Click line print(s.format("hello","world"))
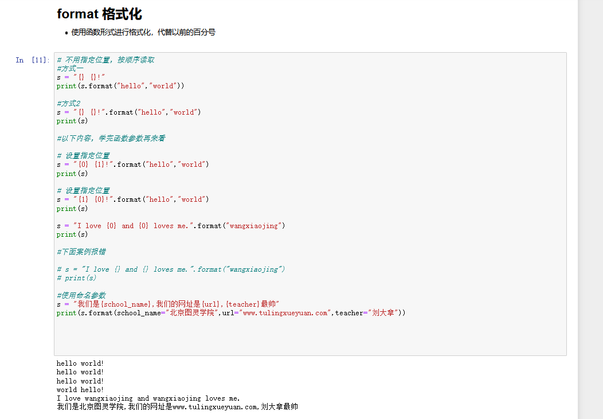Screen dimensions: 603x419 [x=120, y=86]
